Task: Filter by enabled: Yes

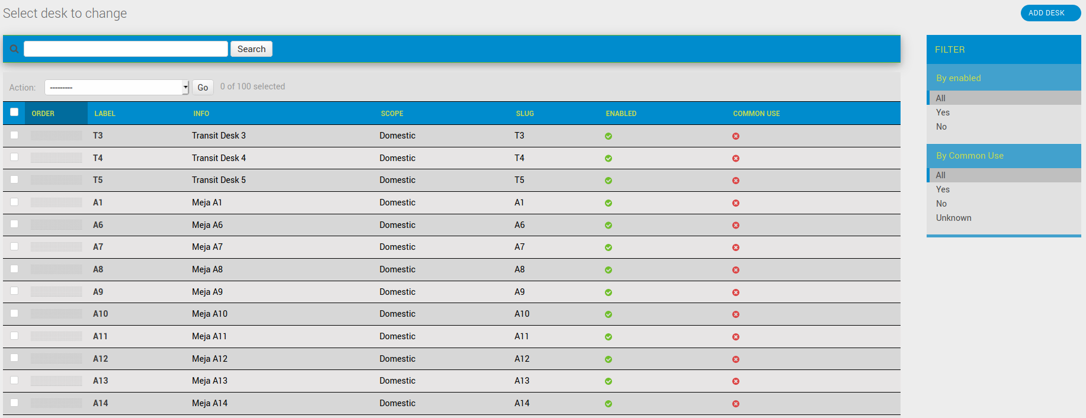Action: click(x=943, y=112)
